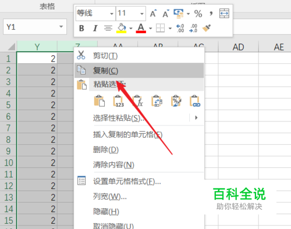291x229 pixels.
Task: Click Paste Formatting icon
Action: point(176,101)
